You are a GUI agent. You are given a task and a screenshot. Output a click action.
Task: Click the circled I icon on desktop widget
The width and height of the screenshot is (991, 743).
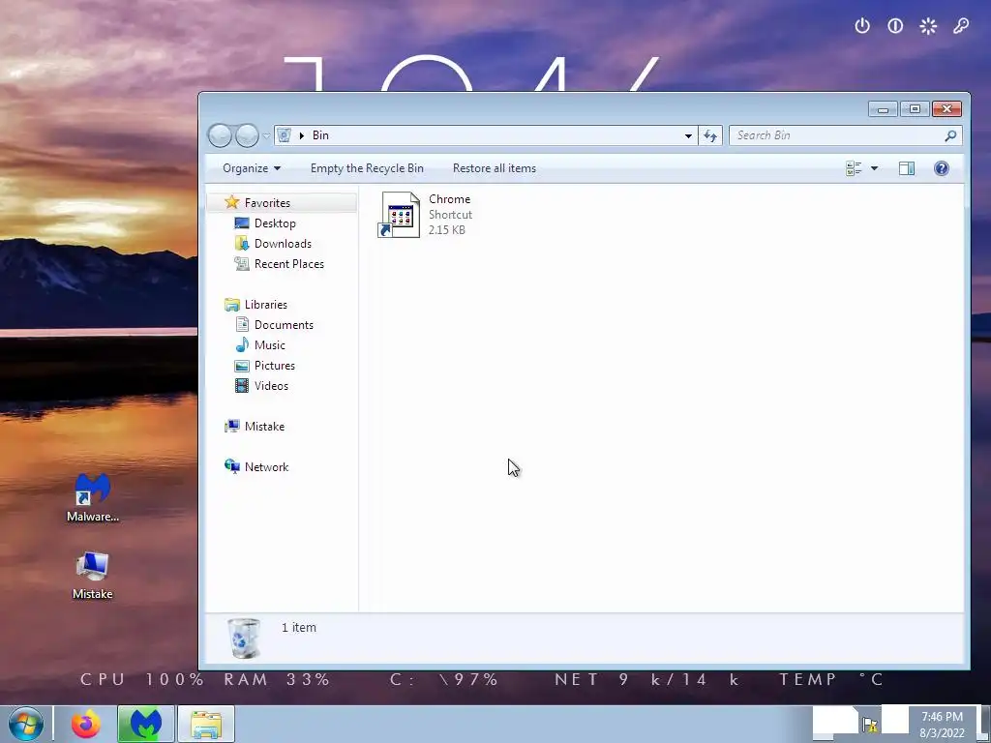coord(895,26)
